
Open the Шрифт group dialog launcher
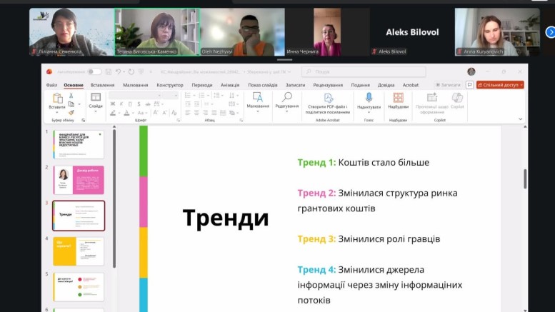[178, 120]
